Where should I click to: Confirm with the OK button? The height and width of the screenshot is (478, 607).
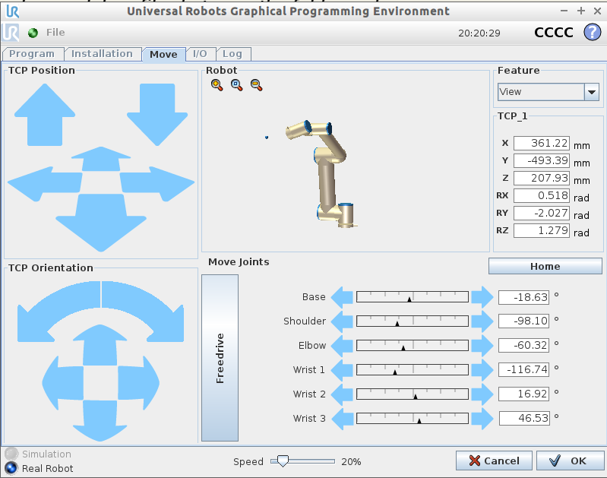tap(571, 461)
